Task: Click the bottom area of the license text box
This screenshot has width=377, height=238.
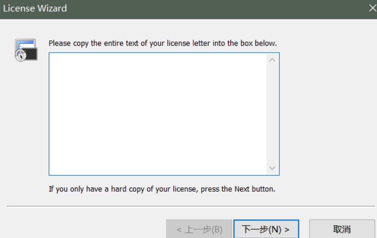Action: pyautogui.click(x=158, y=168)
